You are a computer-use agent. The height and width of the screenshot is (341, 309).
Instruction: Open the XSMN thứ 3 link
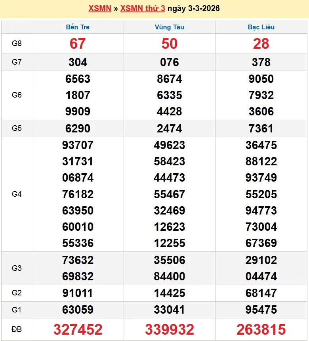143,8
